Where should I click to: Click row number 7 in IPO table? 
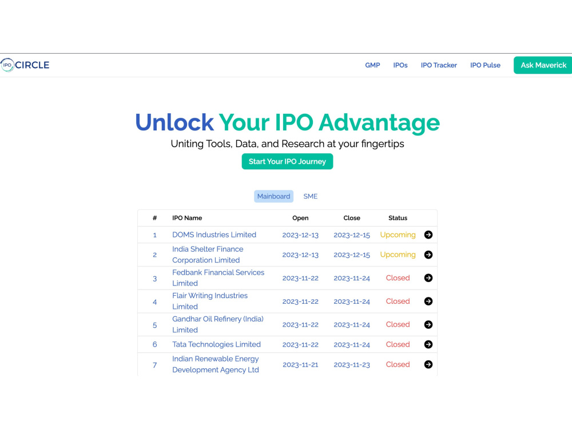(154, 365)
